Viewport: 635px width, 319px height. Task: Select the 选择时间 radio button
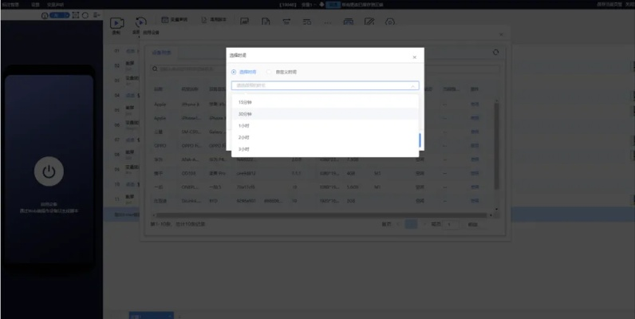coord(233,71)
